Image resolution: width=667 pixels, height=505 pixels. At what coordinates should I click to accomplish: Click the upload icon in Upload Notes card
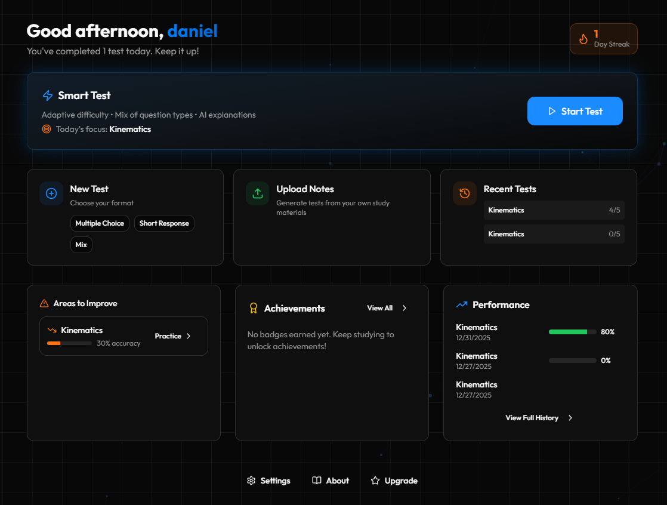(x=257, y=193)
